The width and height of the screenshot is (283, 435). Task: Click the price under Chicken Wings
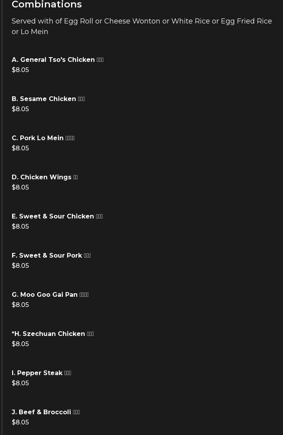(x=20, y=187)
